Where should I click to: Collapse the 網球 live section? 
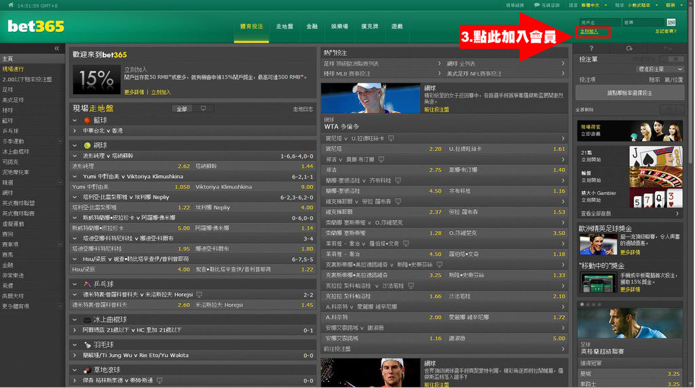75,146
